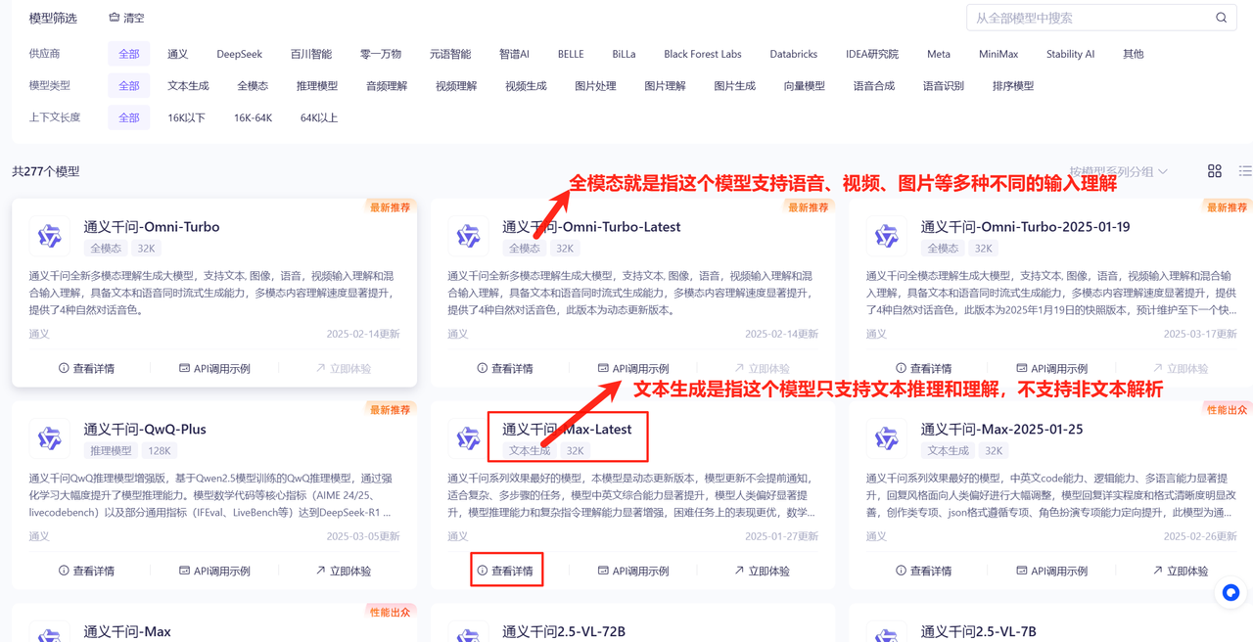Filter supplier by Black Forest Labs

coord(703,54)
